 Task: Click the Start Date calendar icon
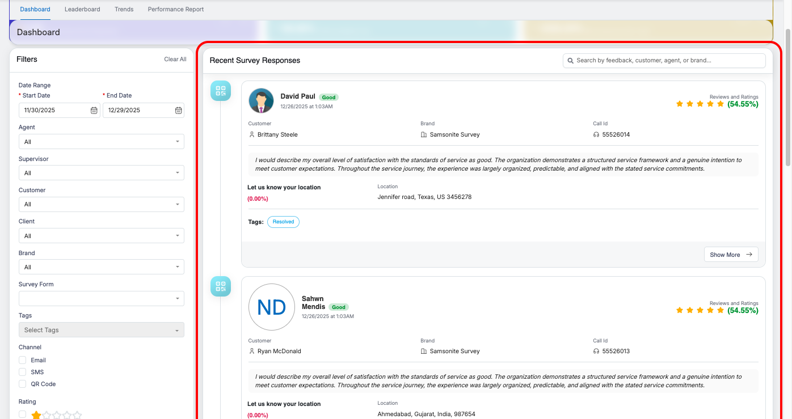tap(94, 111)
